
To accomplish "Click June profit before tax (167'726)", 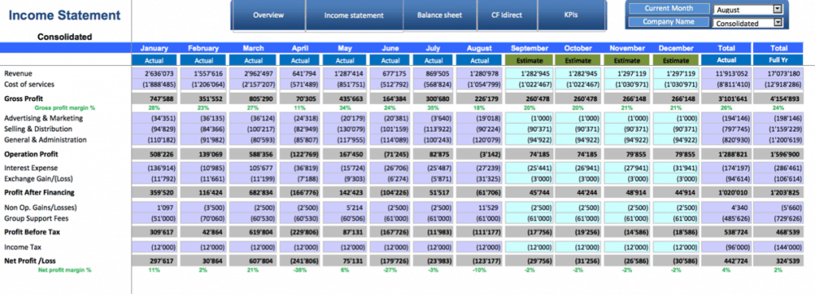I will pyautogui.click(x=390, y=232).
